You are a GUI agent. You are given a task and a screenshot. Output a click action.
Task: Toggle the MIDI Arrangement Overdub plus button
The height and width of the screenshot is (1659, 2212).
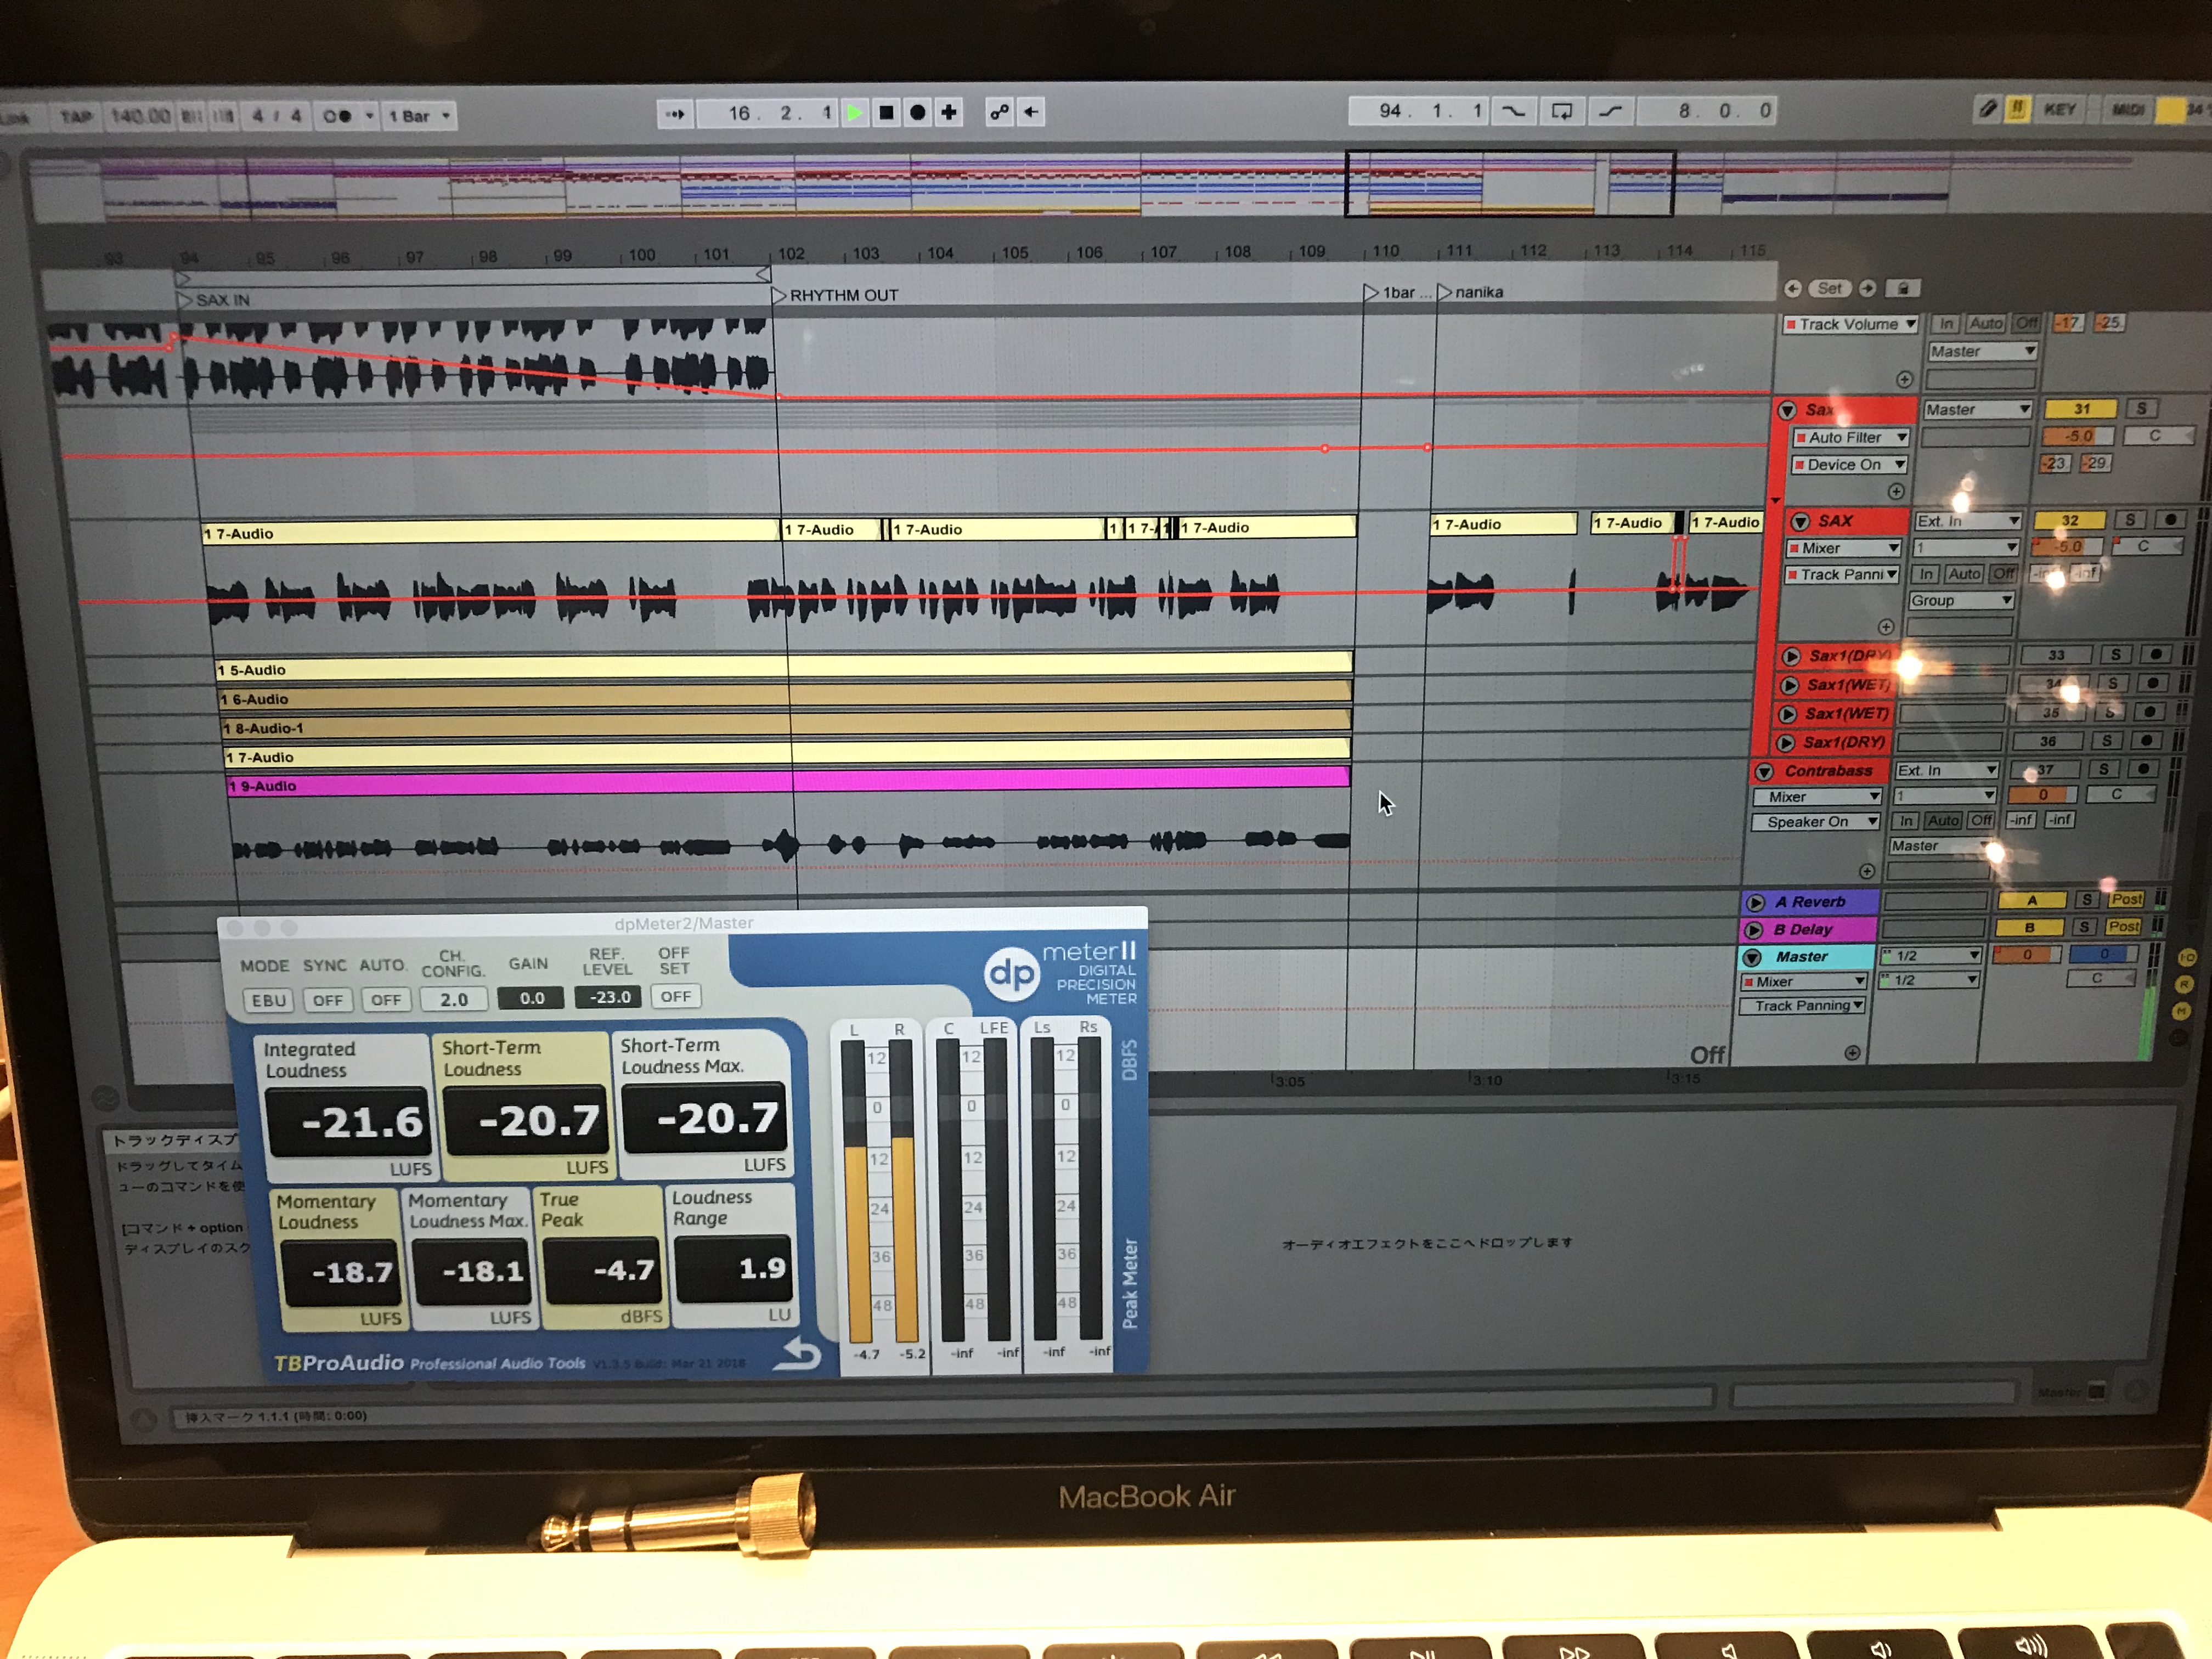(x=949, y=113)
